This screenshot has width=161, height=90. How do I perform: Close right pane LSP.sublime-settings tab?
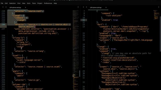point(106,7)
